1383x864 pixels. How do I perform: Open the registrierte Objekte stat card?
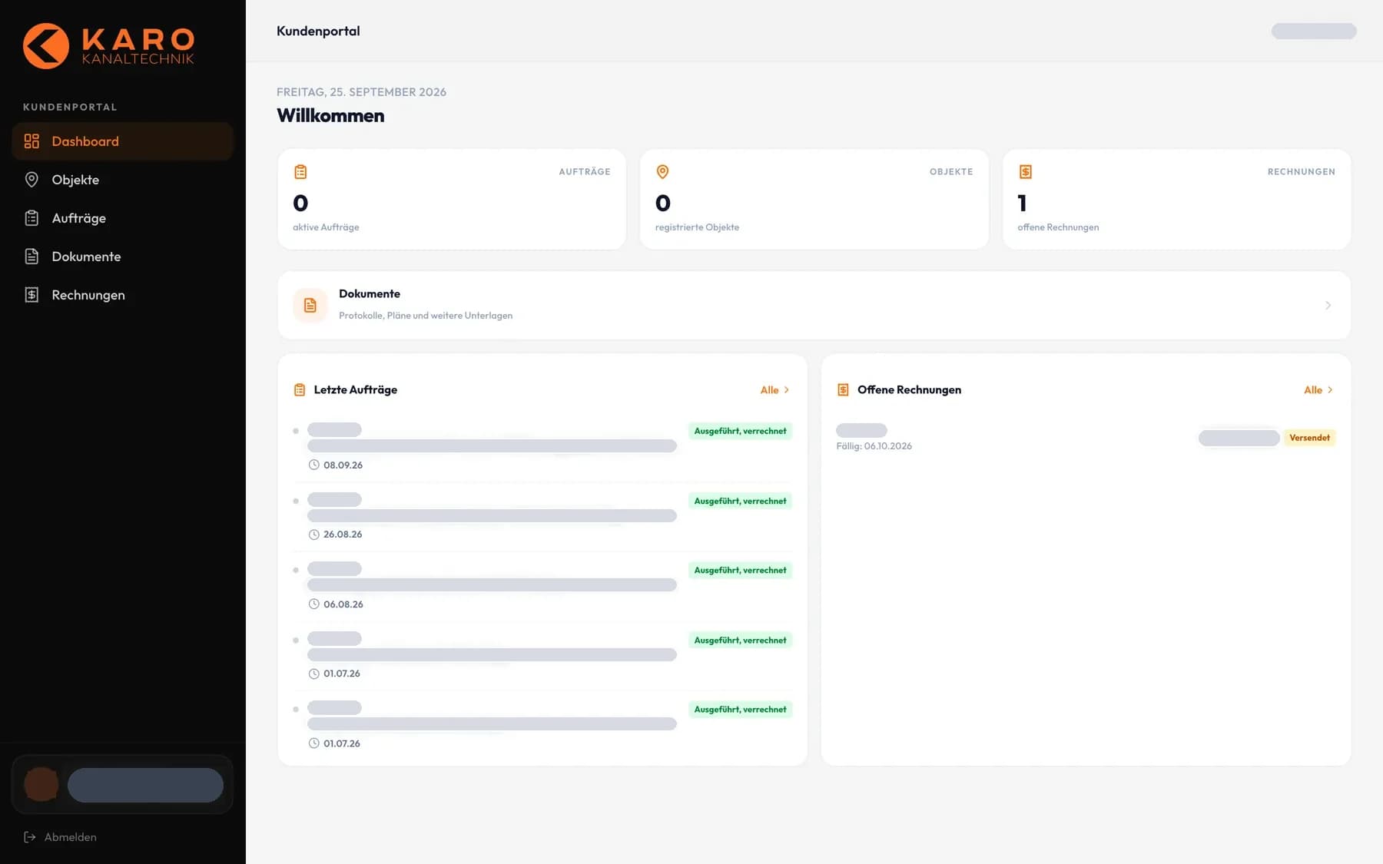pos(814,200)
